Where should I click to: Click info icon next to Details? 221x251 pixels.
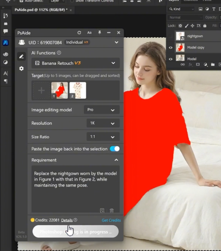76,220
